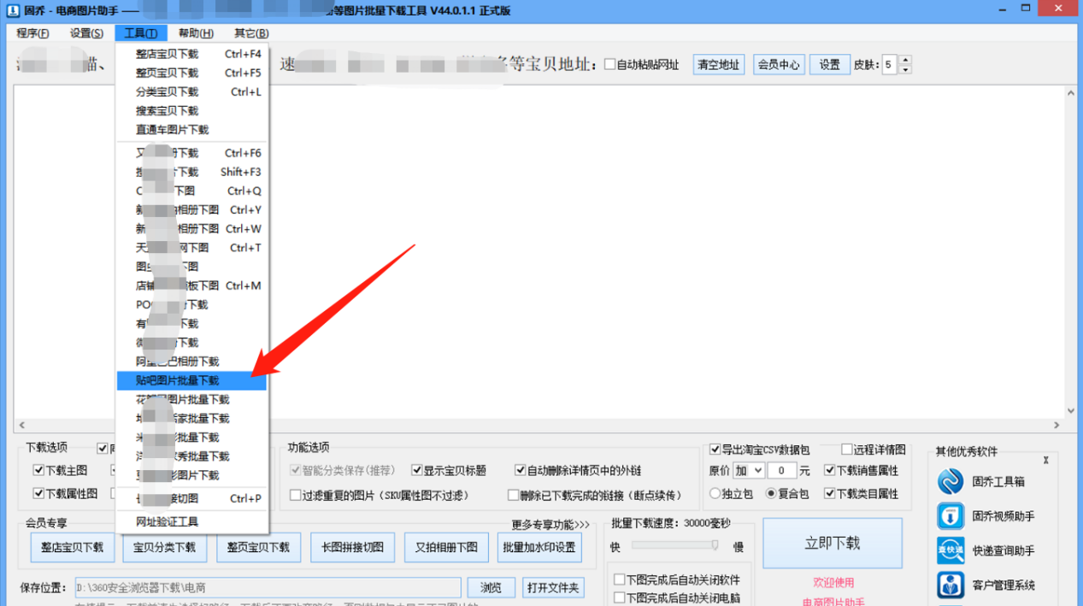Select 网址验证工具 menu entry
1083x606 pixels.
(x=192, y=521)
